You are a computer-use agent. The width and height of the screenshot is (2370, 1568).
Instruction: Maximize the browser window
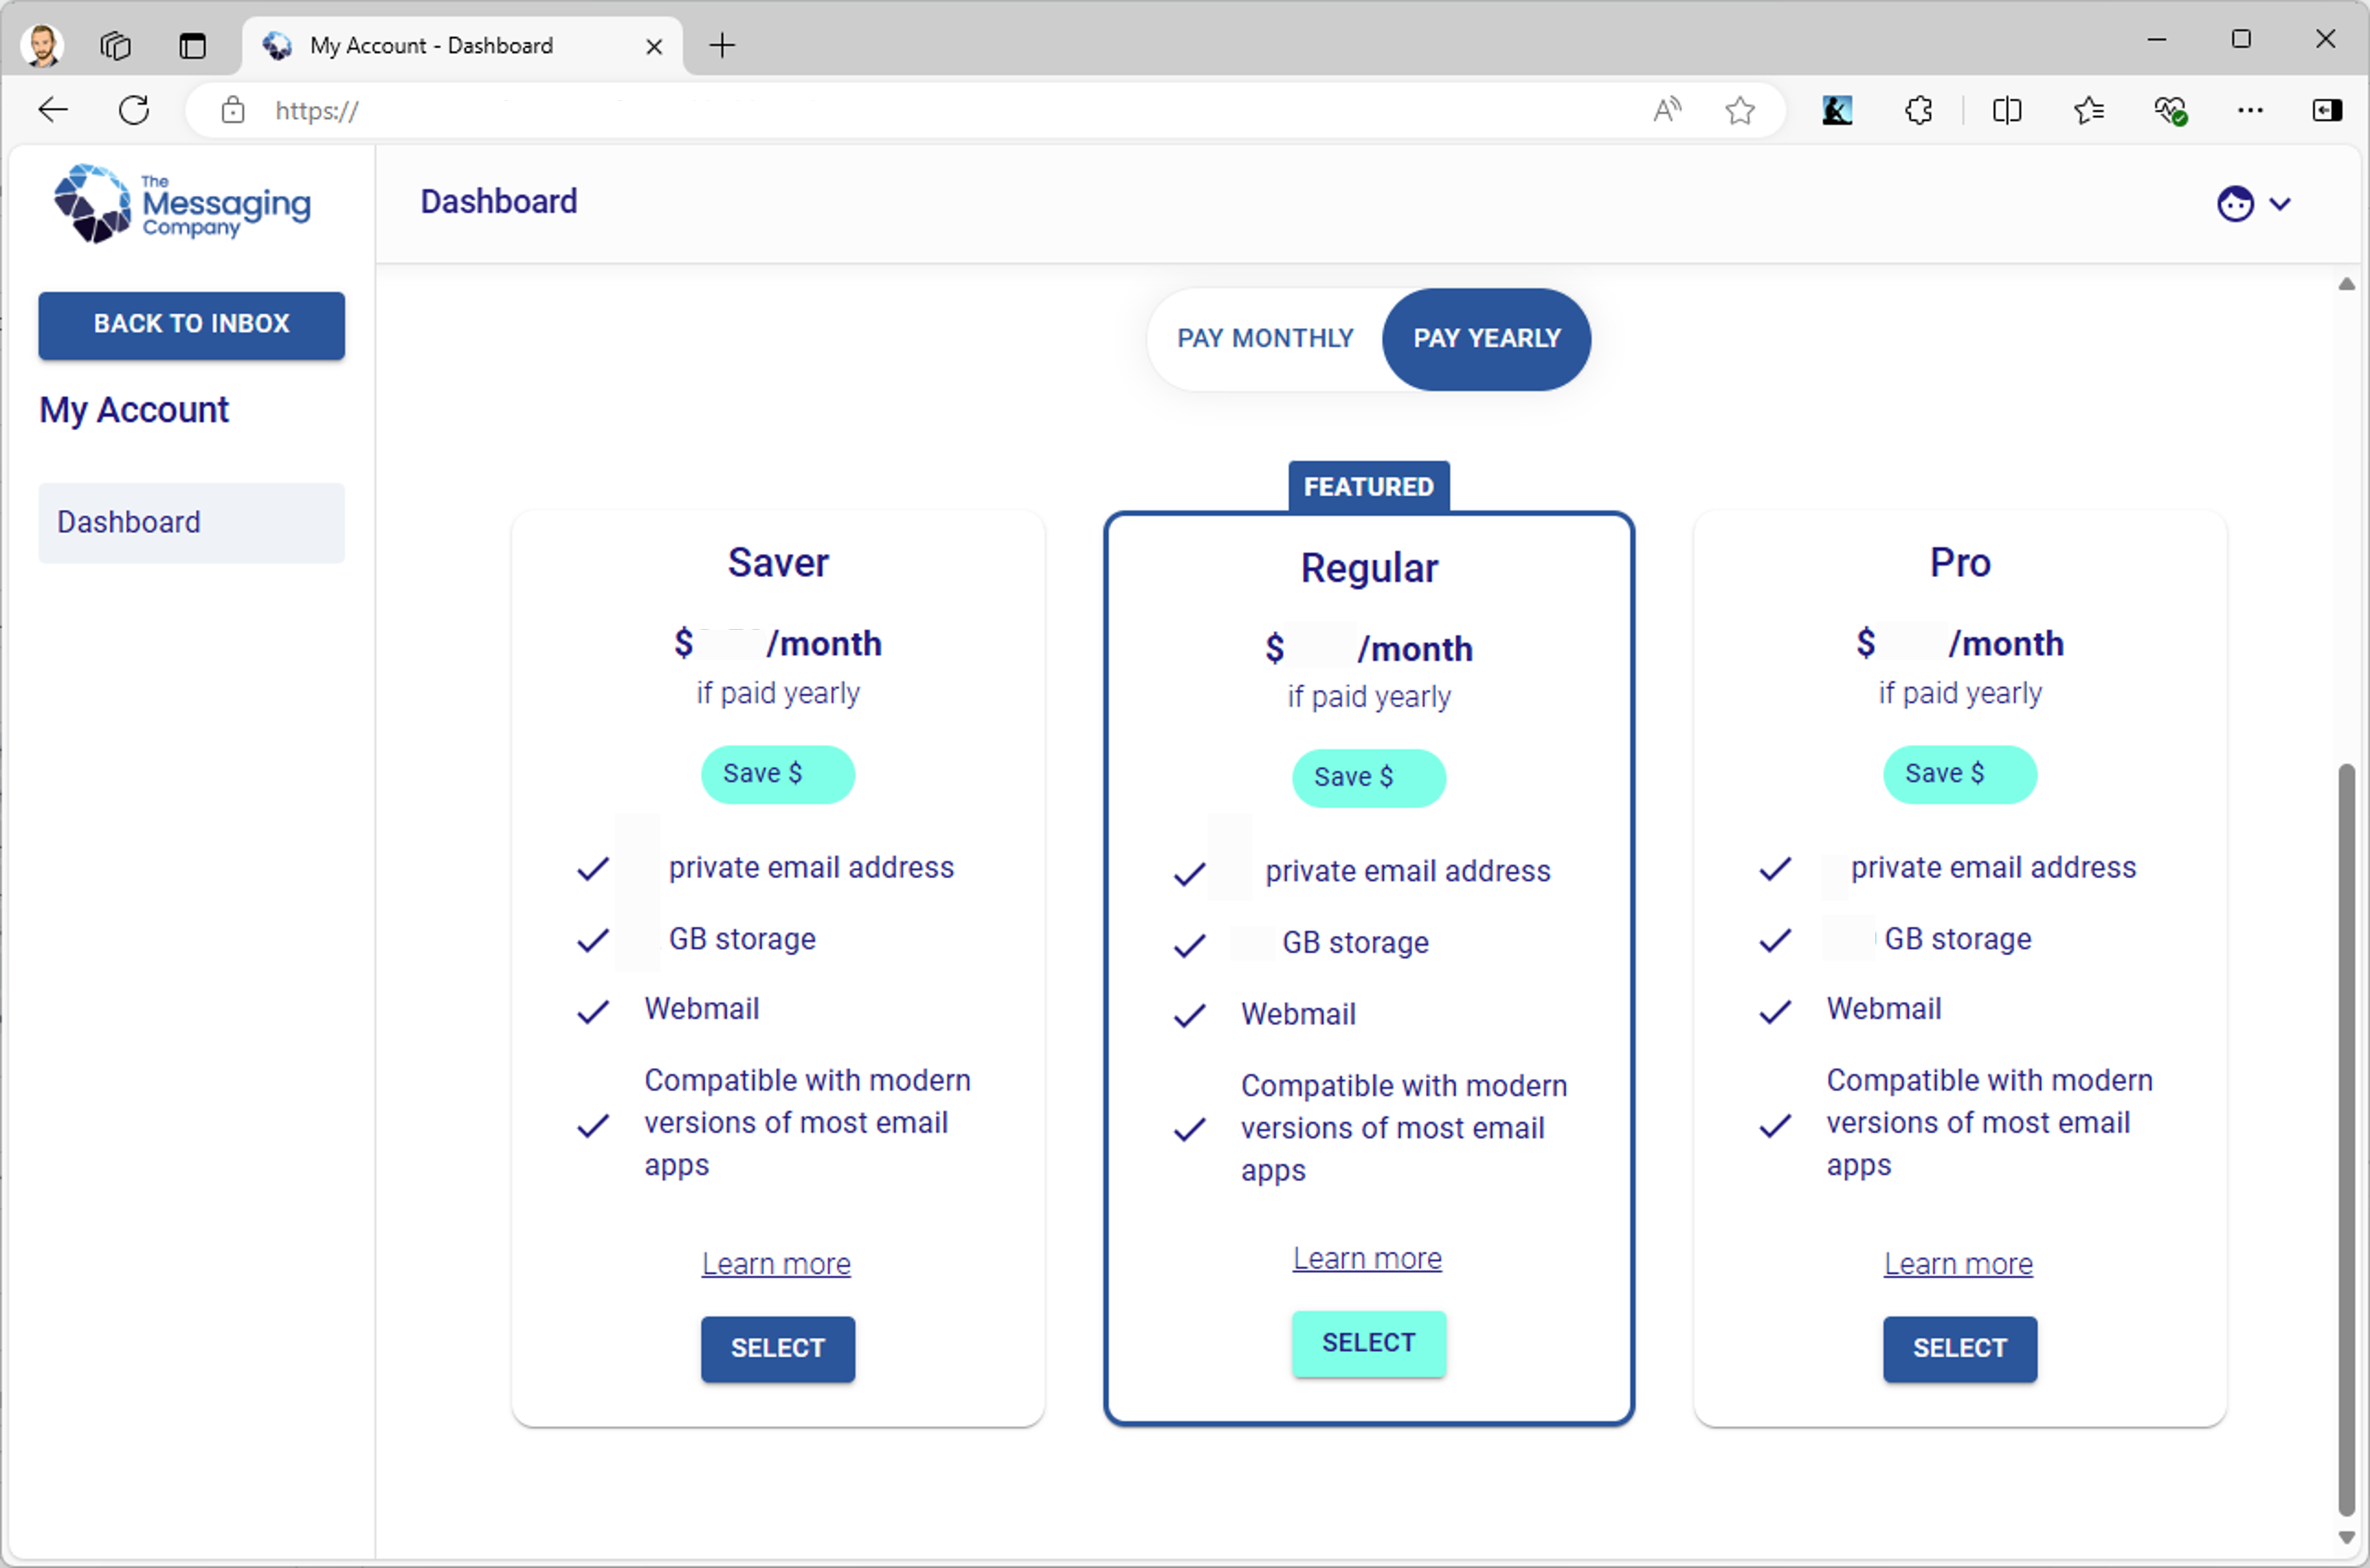tap(2241, 40)
